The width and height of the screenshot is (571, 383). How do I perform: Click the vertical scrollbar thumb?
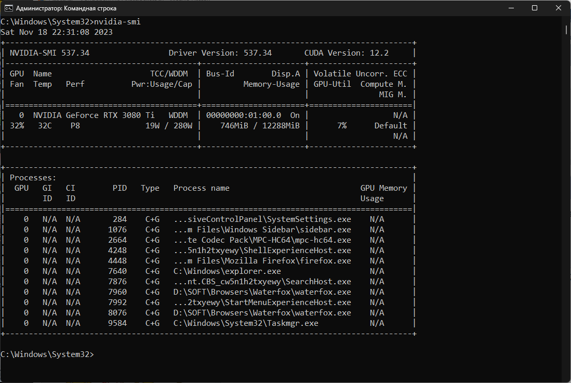point(566,30)
